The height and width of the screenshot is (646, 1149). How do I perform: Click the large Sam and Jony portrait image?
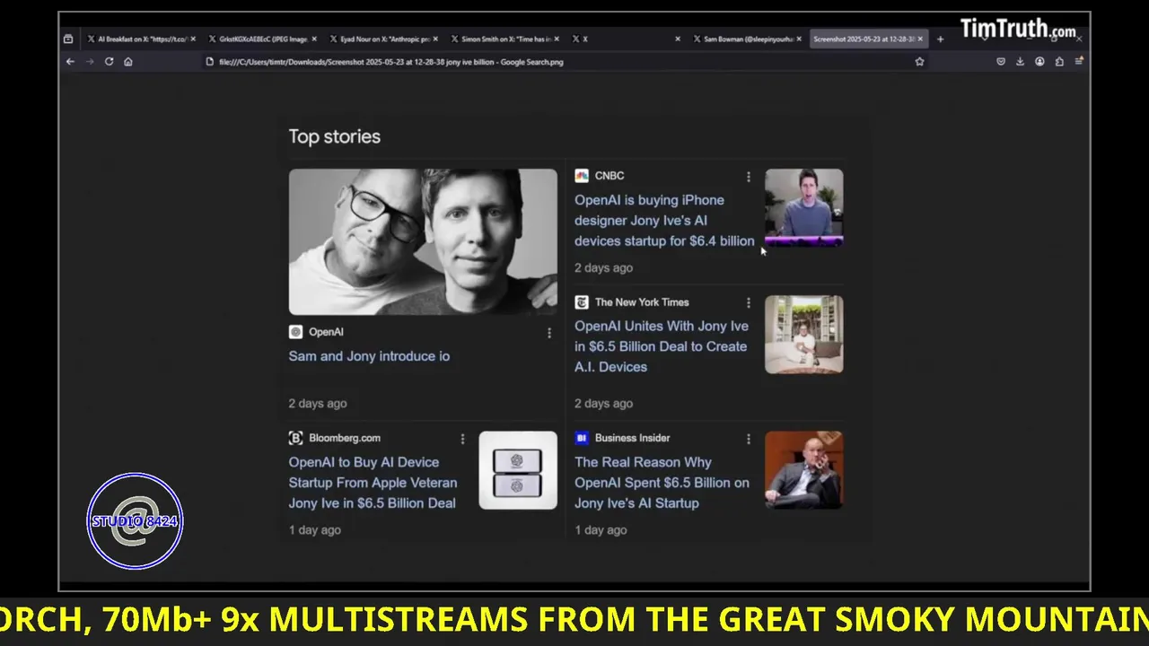(423, 241)
